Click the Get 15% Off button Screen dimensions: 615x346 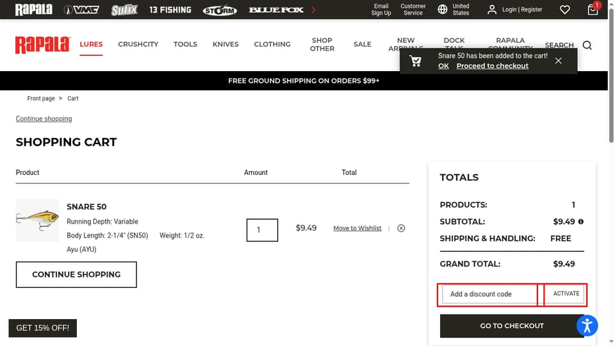(43, 328)
